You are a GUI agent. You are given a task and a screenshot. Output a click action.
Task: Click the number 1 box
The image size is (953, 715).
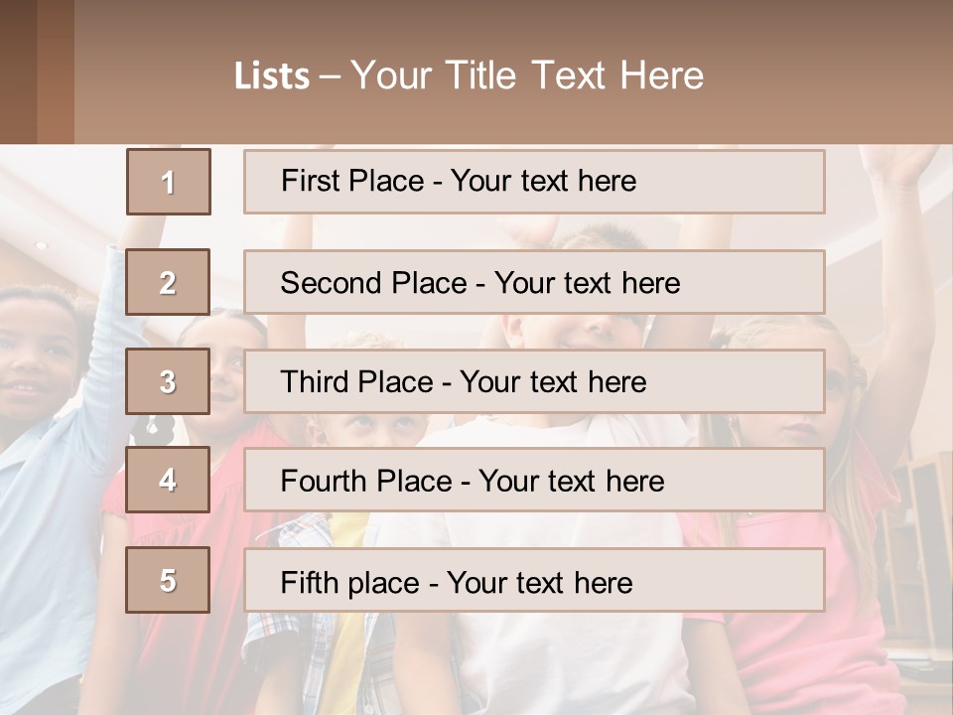169,182
